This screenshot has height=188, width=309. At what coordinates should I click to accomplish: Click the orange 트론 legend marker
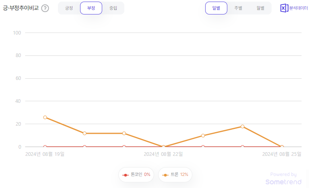165,175
